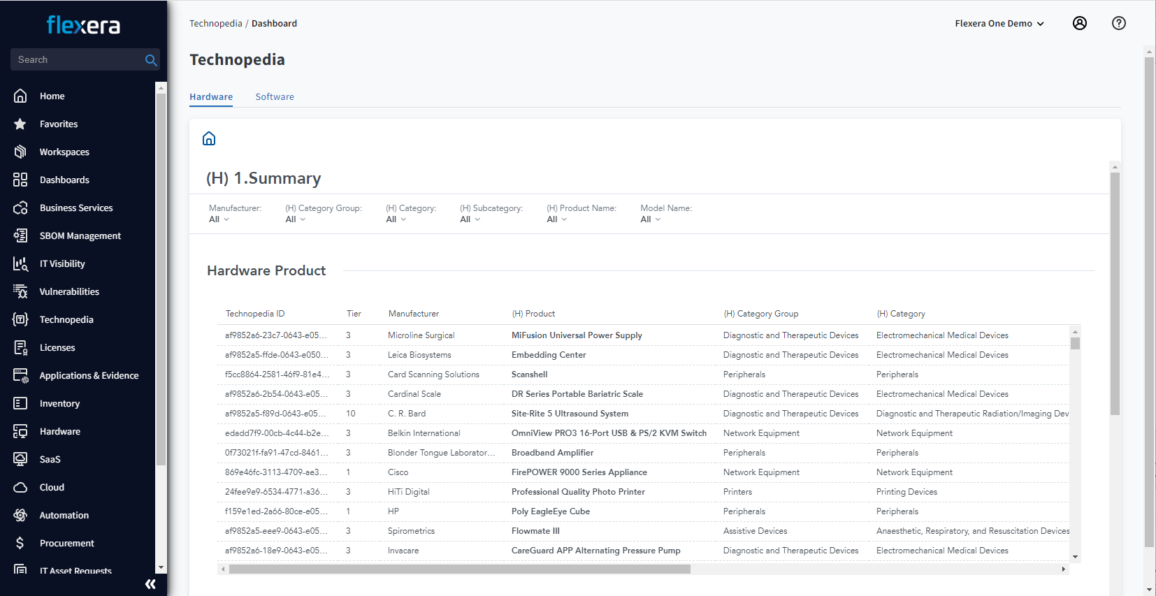Select the Hardware tab
This screenshot has width=1156, height=596.
tap(211, 97)
